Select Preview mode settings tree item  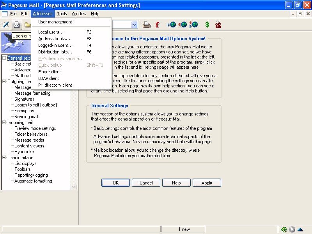point(35,128)
